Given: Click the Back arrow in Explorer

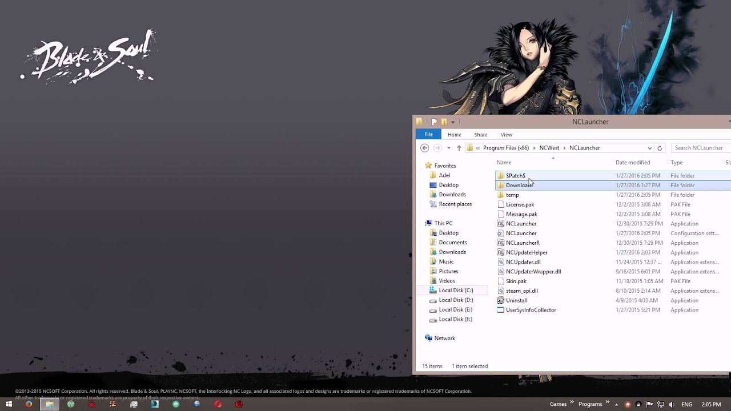Looking at the screenshot, I should [x=424, y=148].
